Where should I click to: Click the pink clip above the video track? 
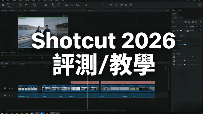pos(84,83)
